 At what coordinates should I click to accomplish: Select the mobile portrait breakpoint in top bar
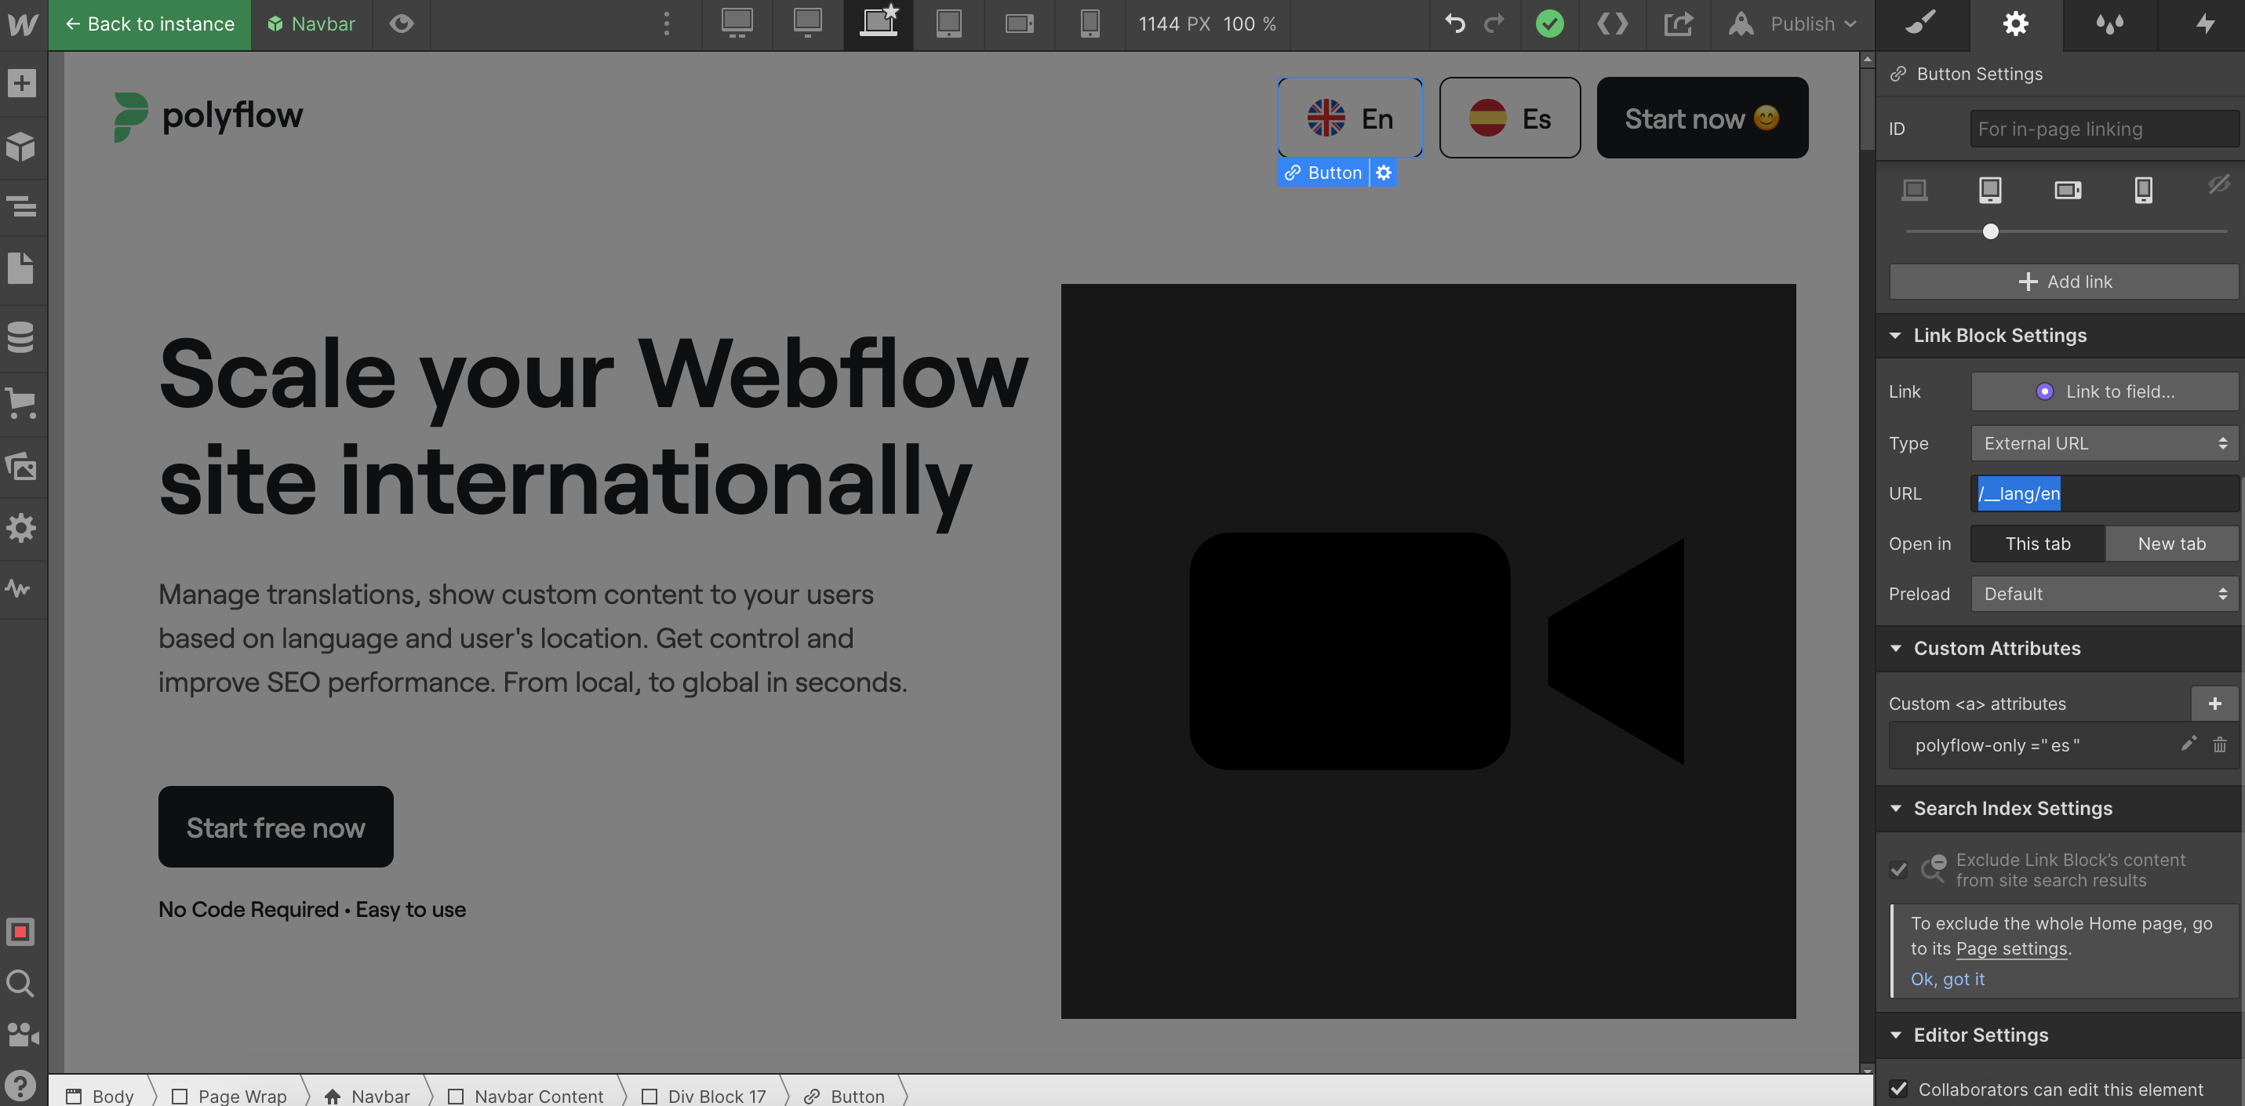click(x=1090, y=24)
